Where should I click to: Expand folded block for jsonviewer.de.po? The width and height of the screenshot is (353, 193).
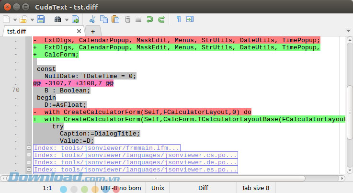(29, 162)
